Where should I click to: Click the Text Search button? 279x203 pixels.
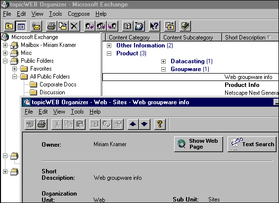(252, 144)
